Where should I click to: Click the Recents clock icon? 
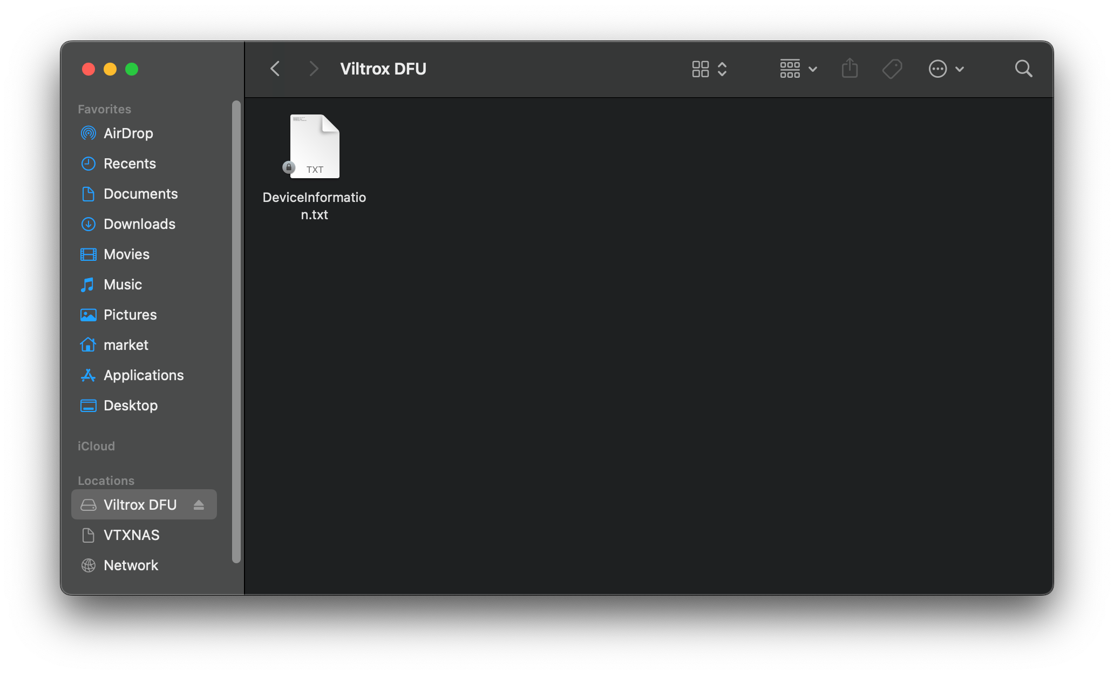click(x=89, y=164)
